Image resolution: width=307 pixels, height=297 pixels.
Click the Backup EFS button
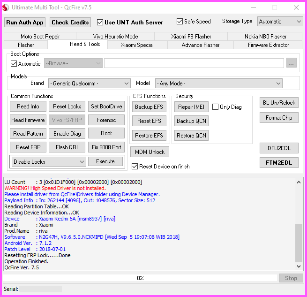pos(149,107)
